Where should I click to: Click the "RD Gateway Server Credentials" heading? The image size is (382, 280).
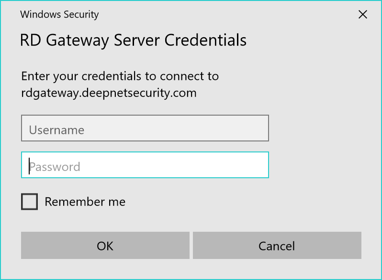coord(133,40)
